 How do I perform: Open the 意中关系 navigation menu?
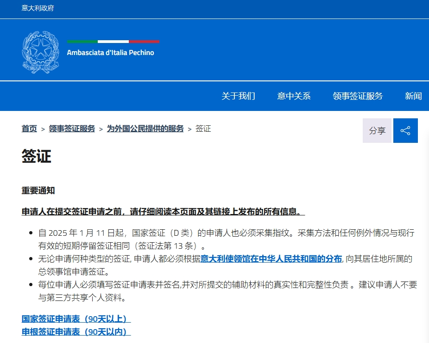(294, 96)
